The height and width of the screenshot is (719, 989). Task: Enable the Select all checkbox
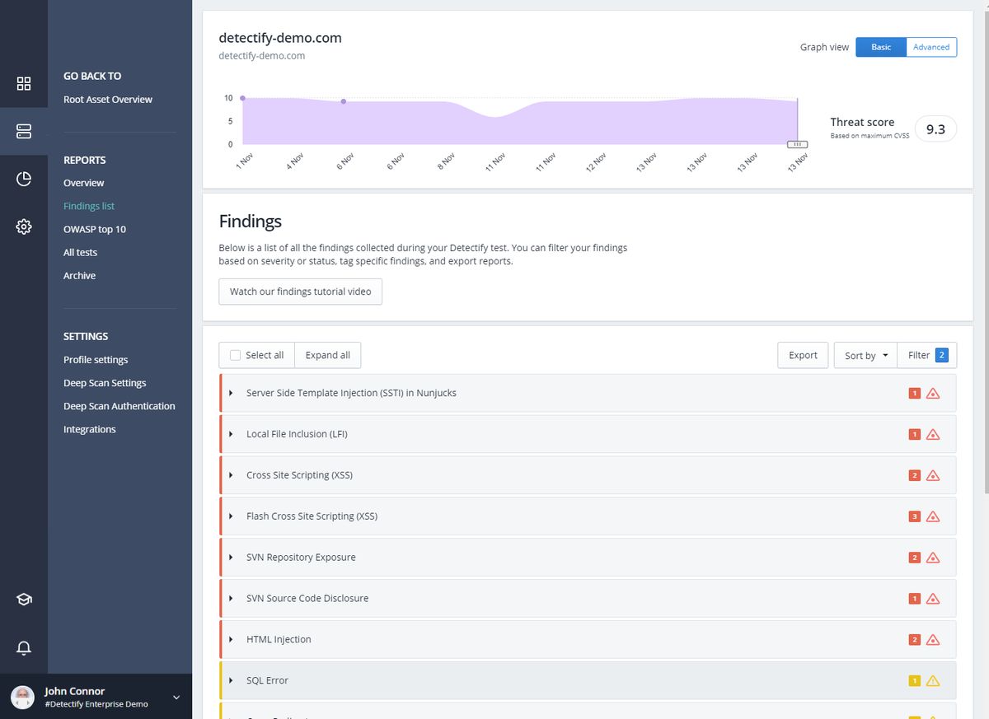[x=234, y=354]
